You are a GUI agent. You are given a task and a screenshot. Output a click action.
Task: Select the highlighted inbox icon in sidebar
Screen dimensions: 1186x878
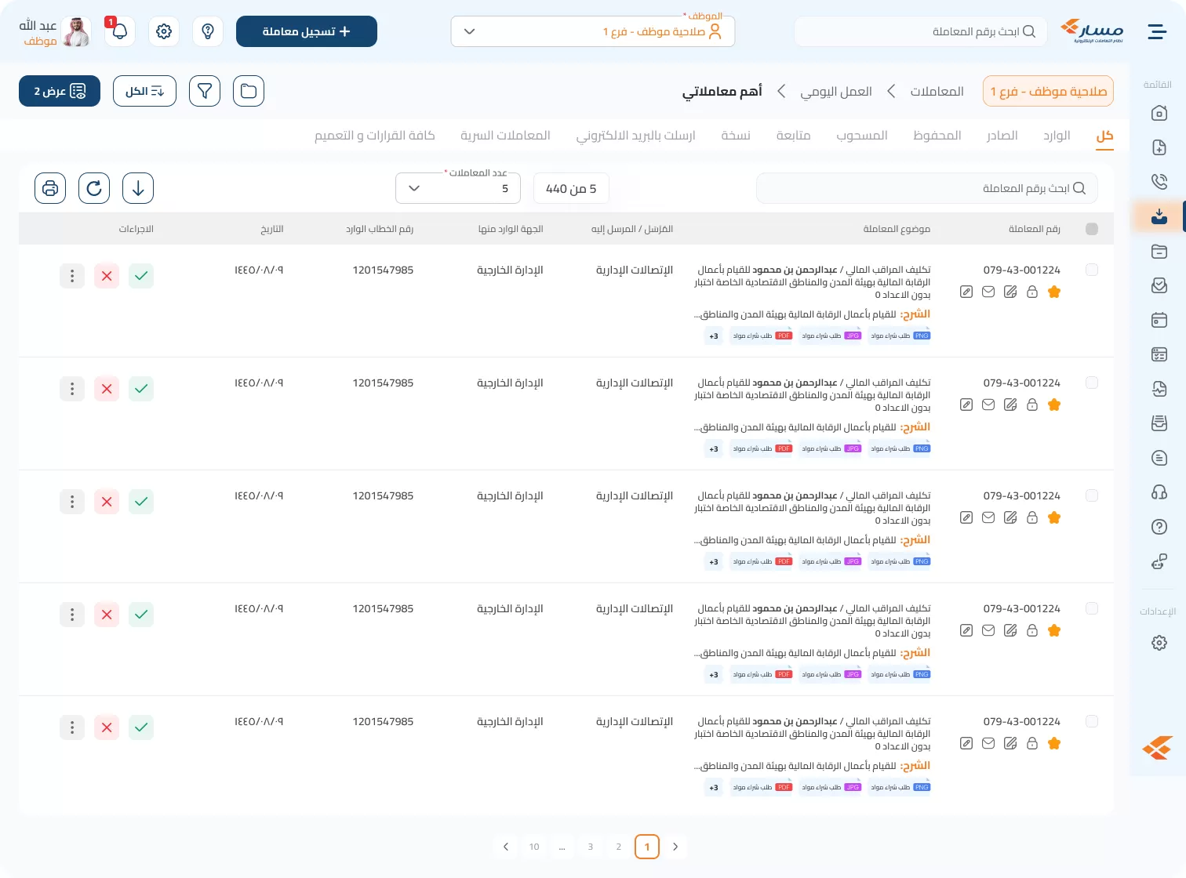(x=1159, y=216)
